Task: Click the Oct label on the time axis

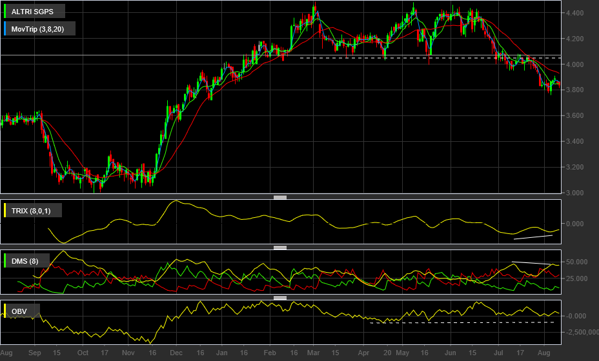Action: (x=83, y=353)
